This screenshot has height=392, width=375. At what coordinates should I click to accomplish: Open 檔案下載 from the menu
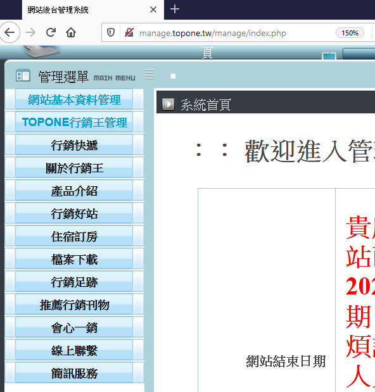(x=74, y=259)
